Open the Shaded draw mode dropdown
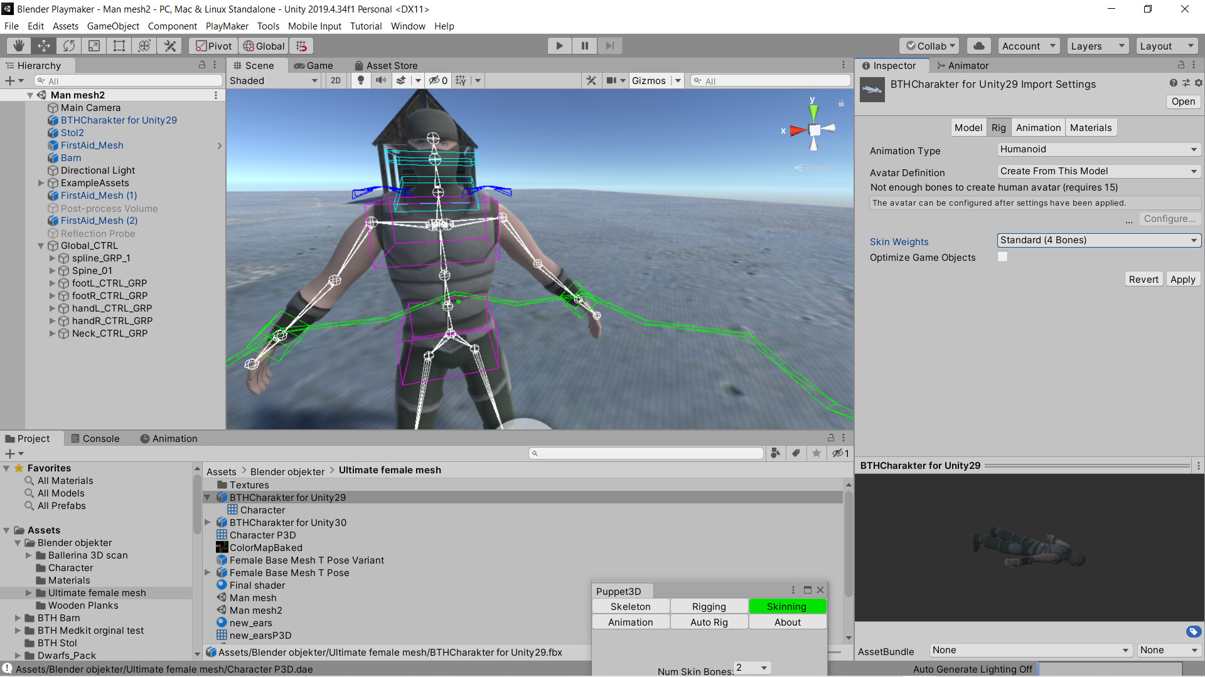This screenshot has height=677, width=1205. [x=273, y=80]
